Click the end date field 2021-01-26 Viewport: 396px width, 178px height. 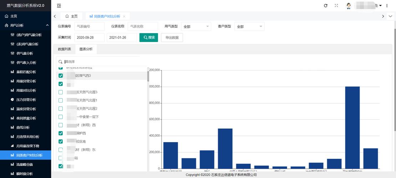click(122, 38)
